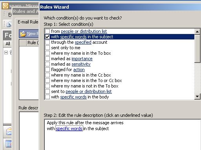
Task: Click the new document toolbar icon
Action: pyautogui.click(x=9, y=24)
